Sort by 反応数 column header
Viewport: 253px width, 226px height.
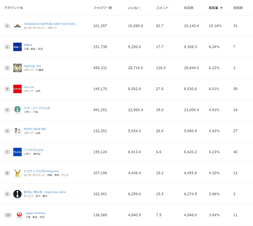click(189, 8)
